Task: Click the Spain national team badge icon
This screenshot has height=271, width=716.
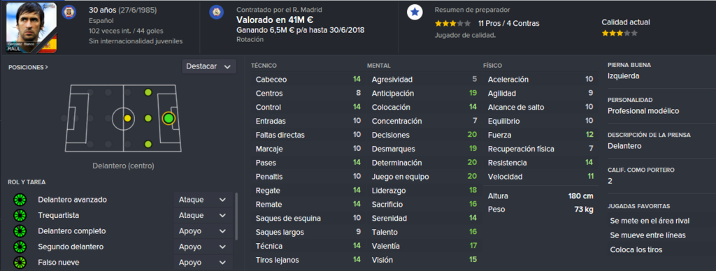Action: (70, 12)
